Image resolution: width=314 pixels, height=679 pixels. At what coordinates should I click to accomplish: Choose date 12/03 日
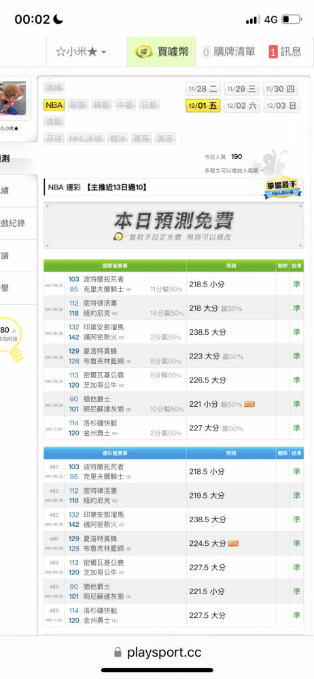click(x=281, y=106)
